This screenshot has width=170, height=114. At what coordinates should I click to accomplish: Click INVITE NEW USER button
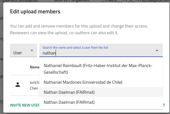(x=24, y=105)
